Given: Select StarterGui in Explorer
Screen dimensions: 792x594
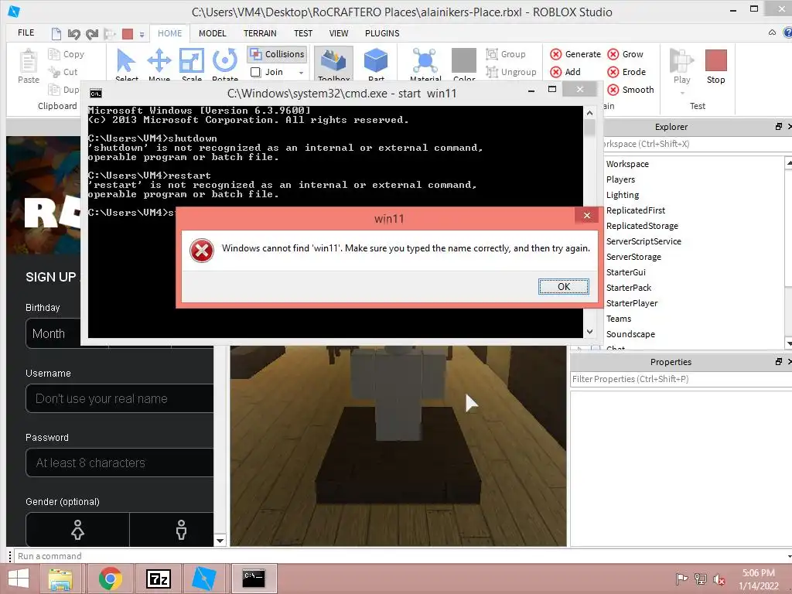Looking at the screenshot, I should 626,272.
